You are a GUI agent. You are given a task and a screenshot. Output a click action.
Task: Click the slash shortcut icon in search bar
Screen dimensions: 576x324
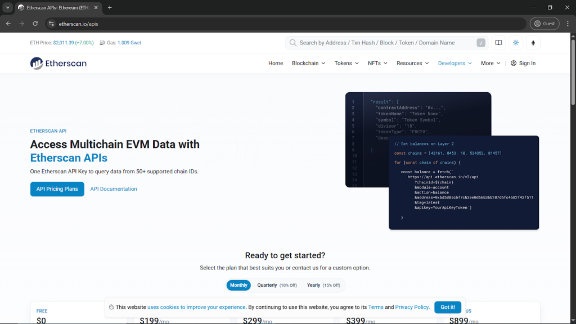tap(481, 43)
